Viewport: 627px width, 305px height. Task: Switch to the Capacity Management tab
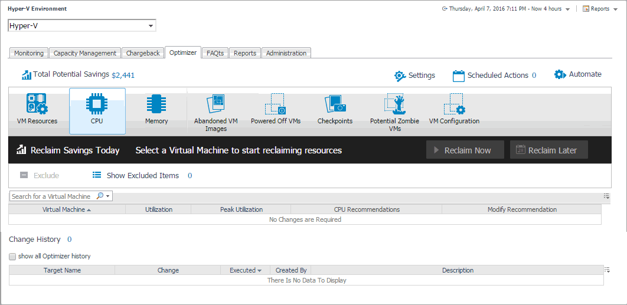[x=84, y=53]
